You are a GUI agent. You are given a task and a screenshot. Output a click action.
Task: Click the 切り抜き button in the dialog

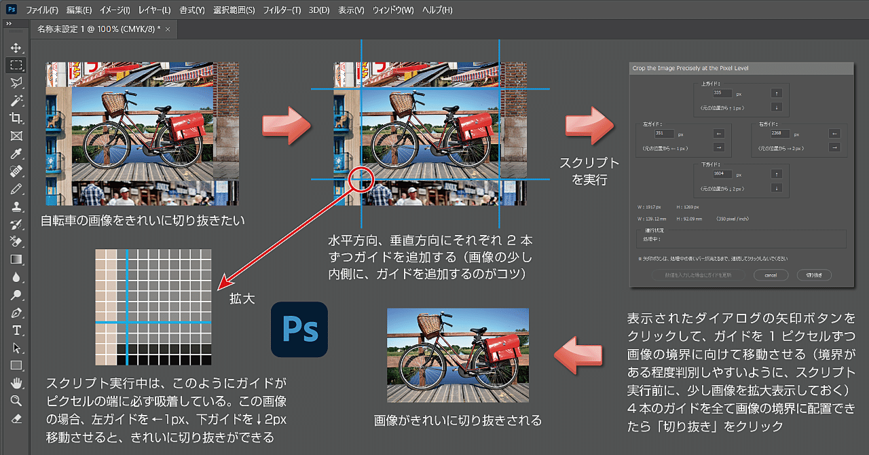point(814,274)
